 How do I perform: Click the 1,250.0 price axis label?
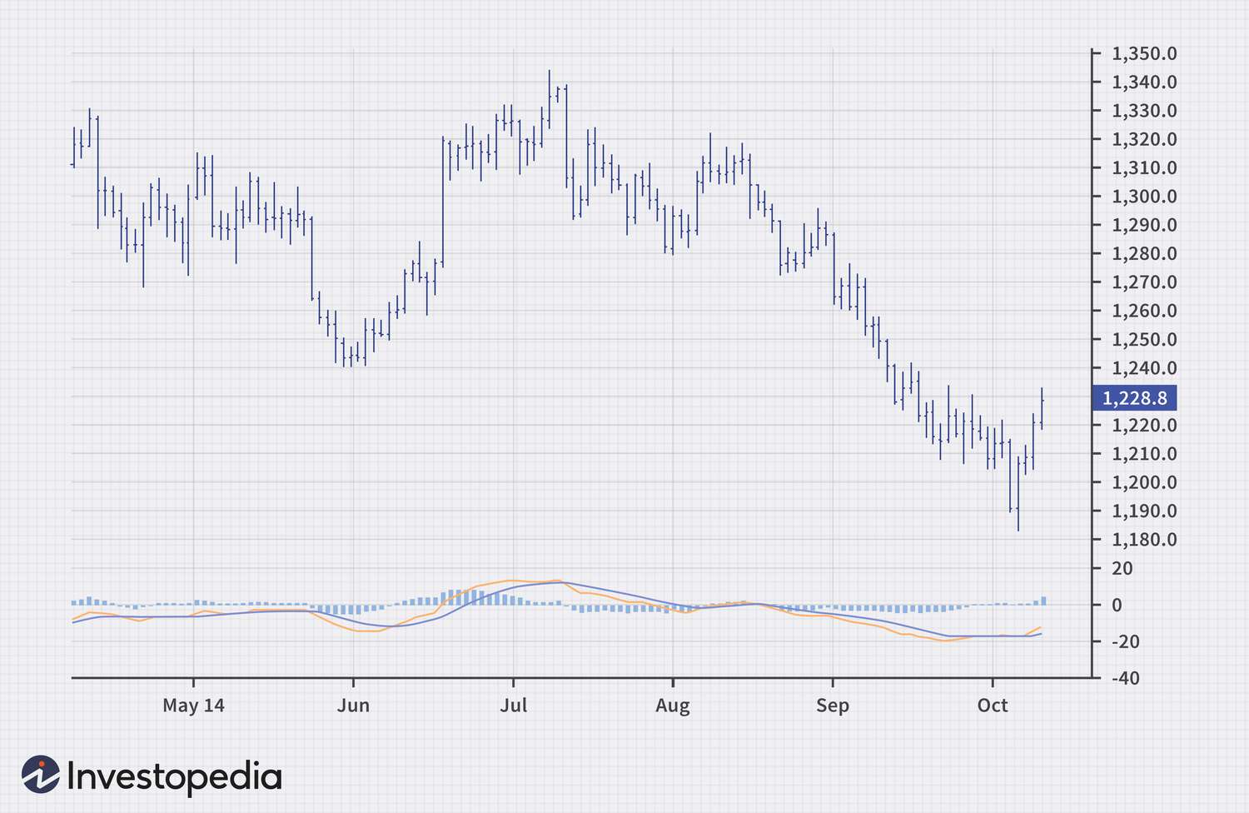pyautogui.click(x=1145, y=340)
